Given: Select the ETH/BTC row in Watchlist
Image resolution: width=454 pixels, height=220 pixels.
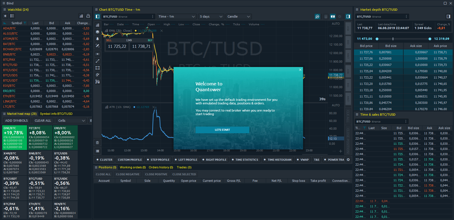Looking at the screenshot, I should (9, 96).
